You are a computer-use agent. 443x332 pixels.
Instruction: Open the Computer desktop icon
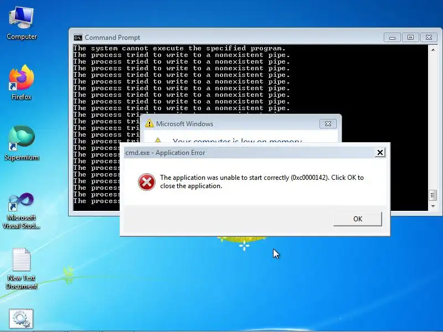[x=22, y=23]
